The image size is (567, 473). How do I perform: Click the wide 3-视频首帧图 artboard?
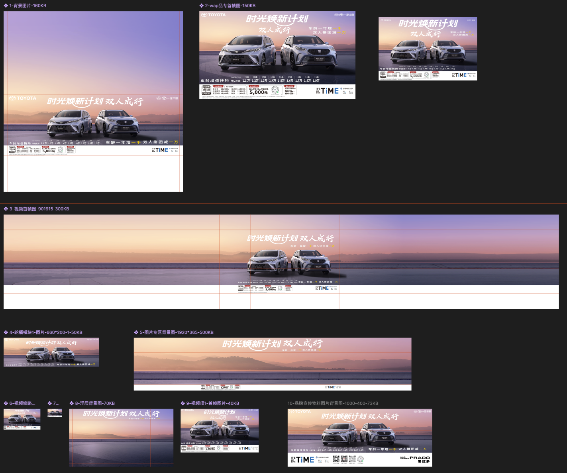[281, 262]
